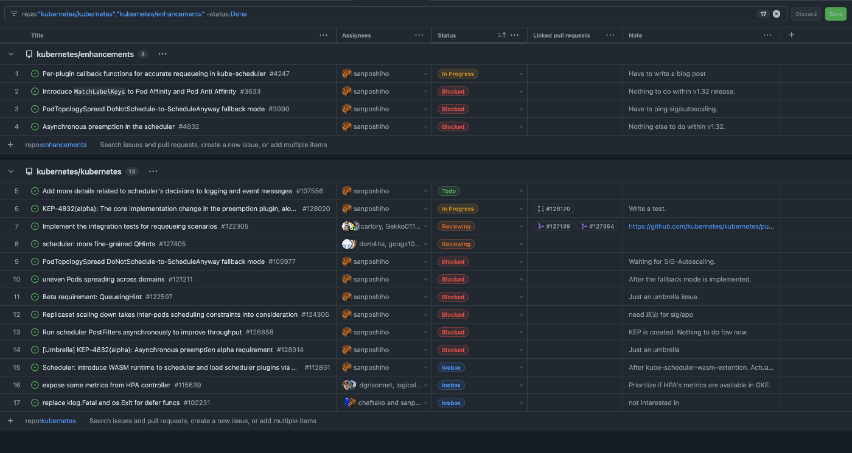Viewport: 852px width, 453px height.
Task: Click the Title column header
Action: (x=37, y=35)
